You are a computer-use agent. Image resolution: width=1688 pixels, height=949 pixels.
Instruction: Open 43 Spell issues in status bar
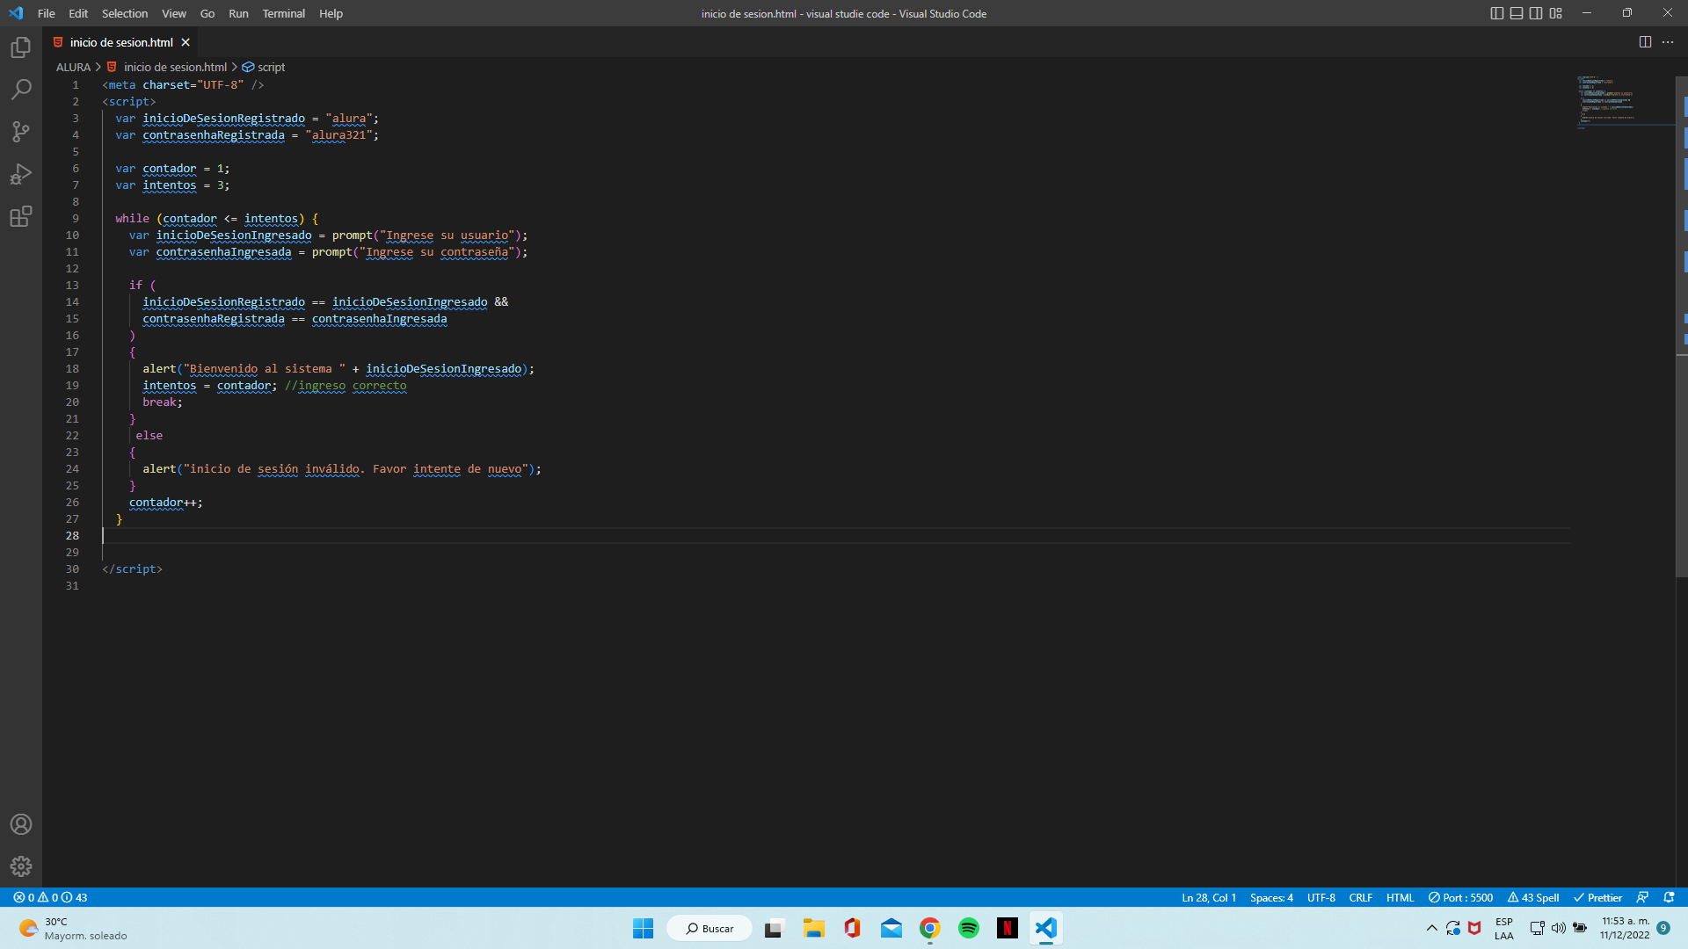(1533, 897)
